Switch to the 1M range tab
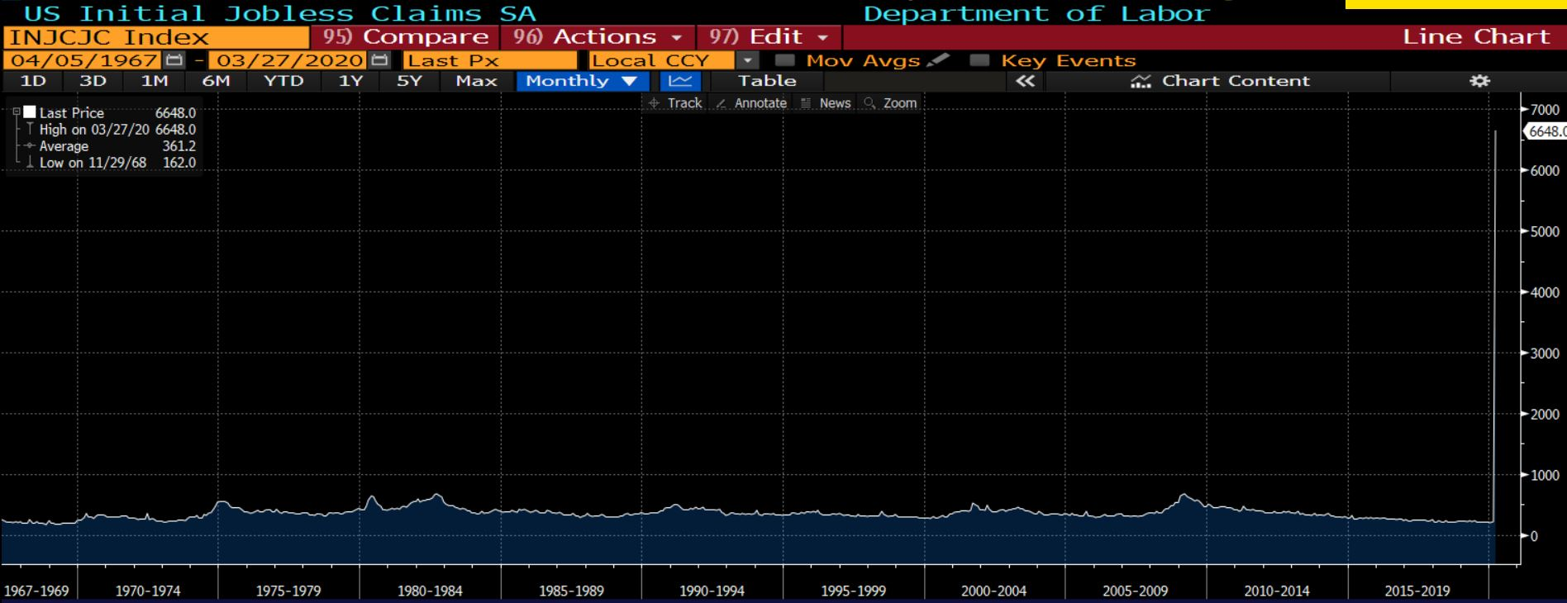Screen dimensions: 1567x603 pyautogui.click(x=155, y=81)
